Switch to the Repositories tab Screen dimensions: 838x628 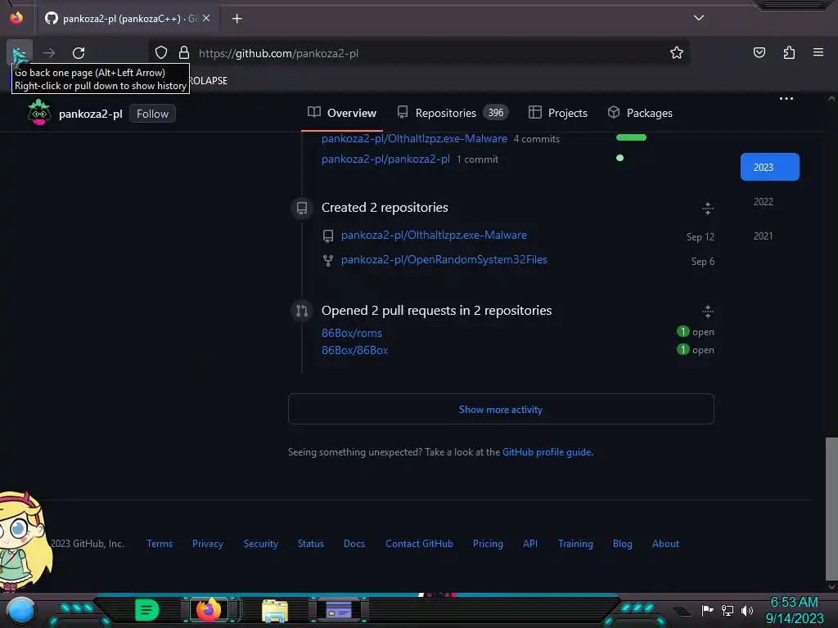point(453,113)
